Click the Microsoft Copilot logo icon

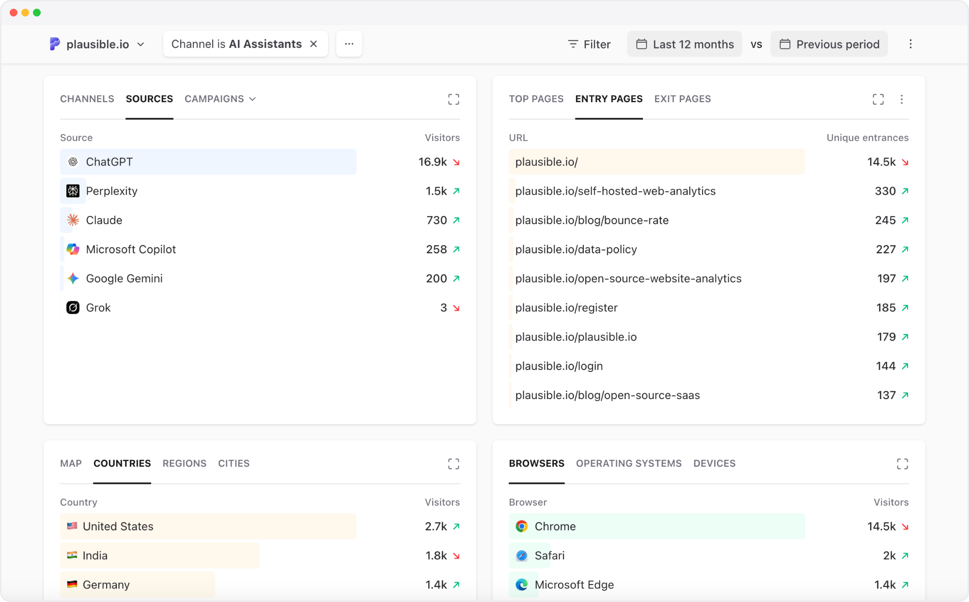73,249
